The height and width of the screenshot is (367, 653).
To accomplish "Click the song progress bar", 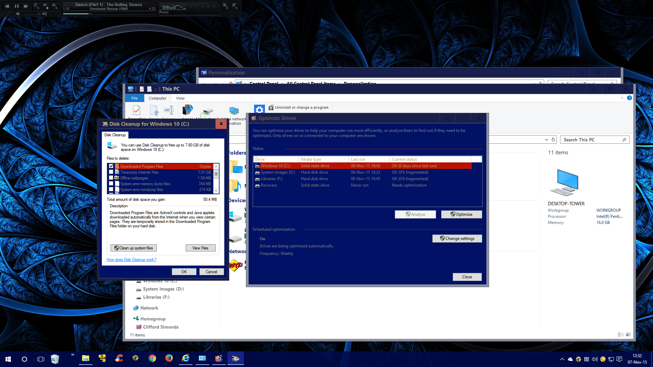I will pos(109,14).
